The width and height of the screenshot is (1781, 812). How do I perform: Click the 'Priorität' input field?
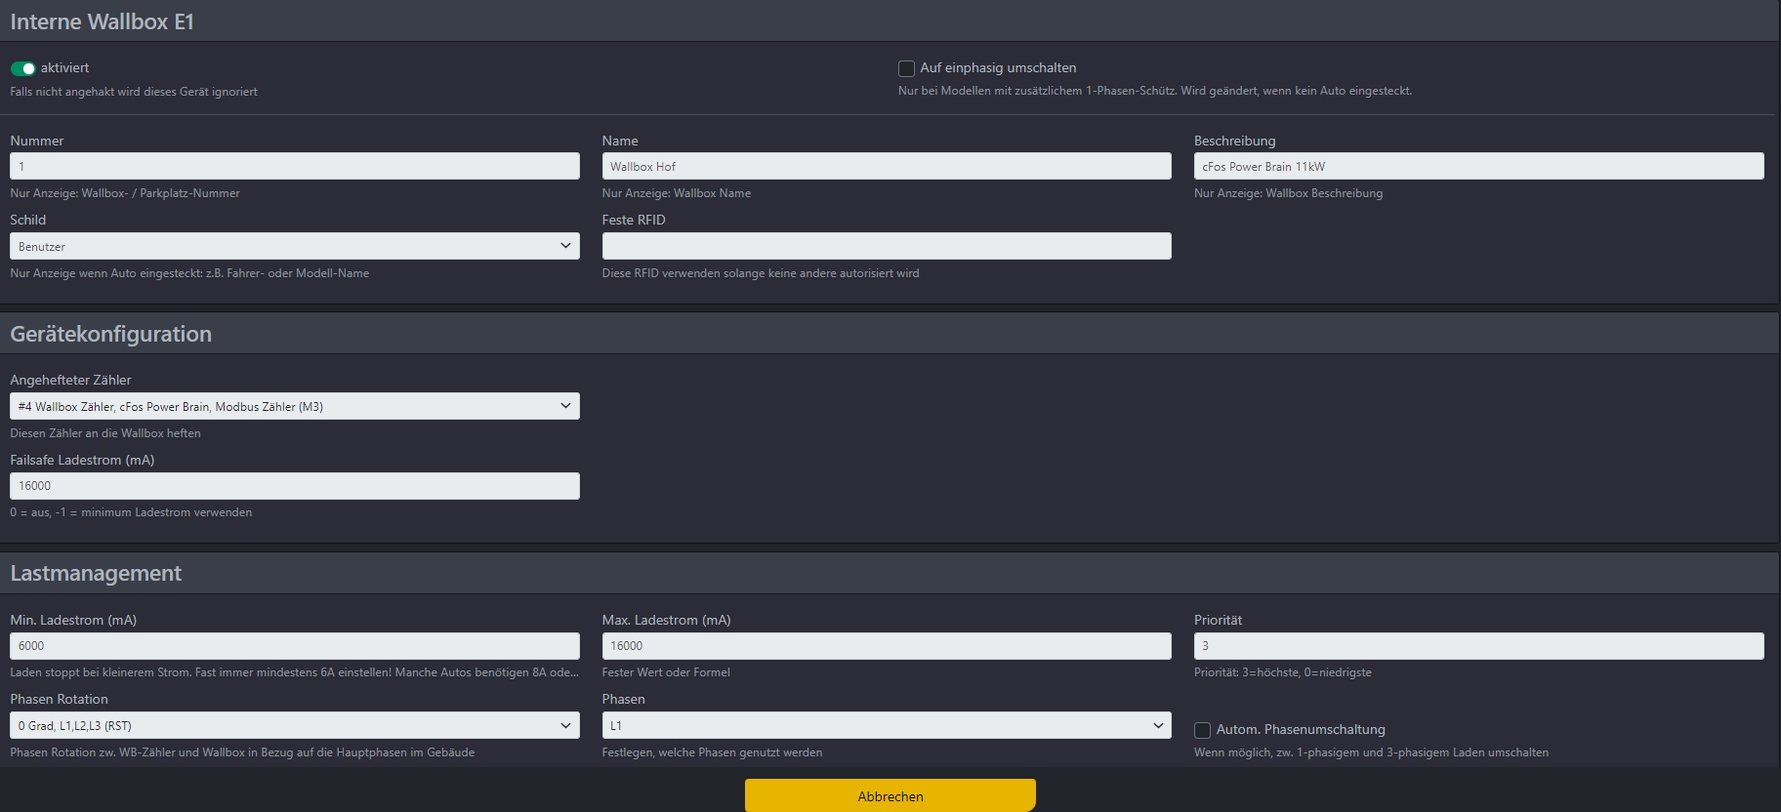pyautogui.click(x=1478, y=646)
